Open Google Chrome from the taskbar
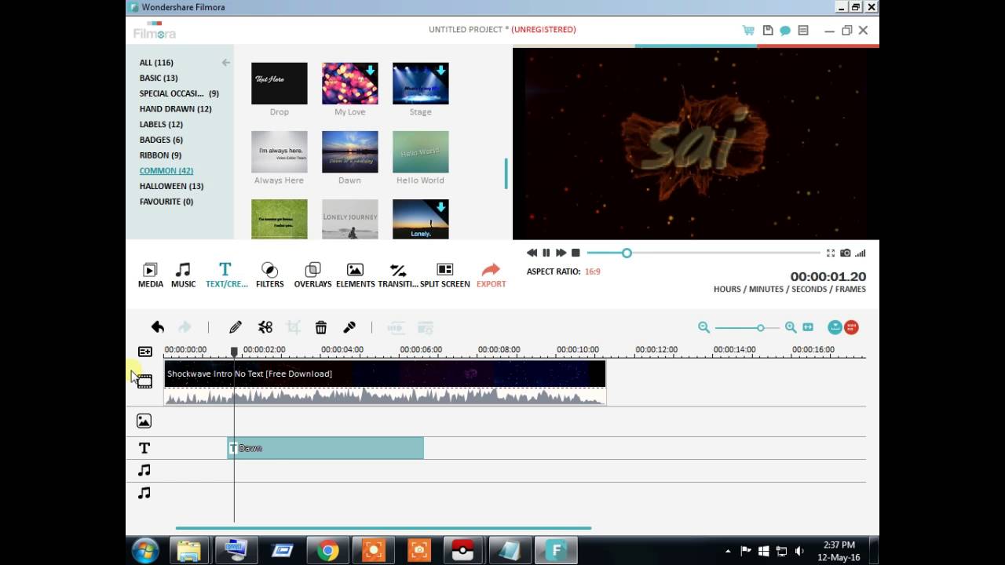 pos(328,551)
